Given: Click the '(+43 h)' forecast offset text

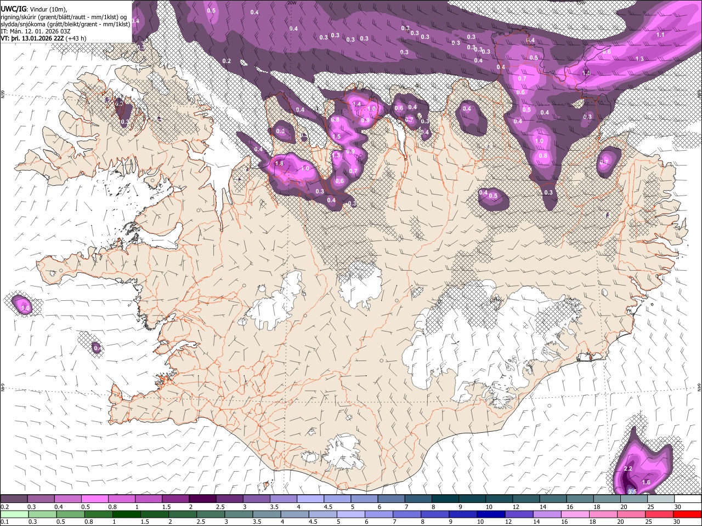Looking at the screenshot, I should 75,38.
